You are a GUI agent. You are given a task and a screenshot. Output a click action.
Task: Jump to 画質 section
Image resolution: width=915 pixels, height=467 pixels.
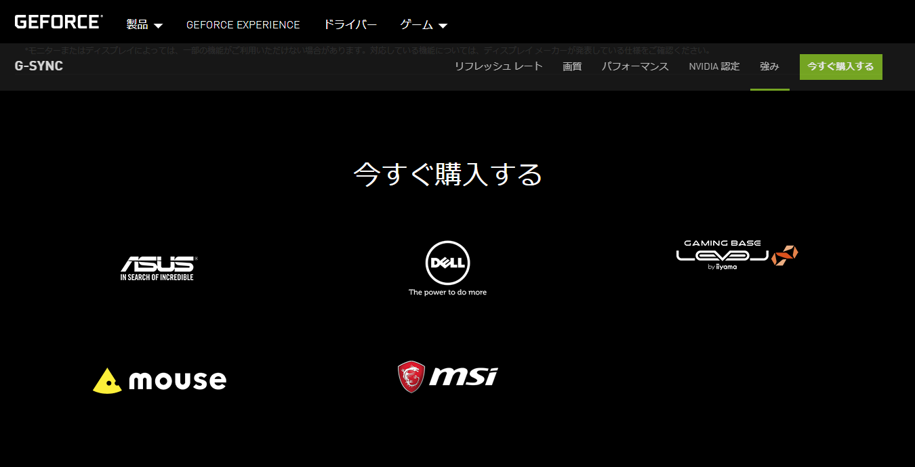pyautogui.click(x=572, y=66)
